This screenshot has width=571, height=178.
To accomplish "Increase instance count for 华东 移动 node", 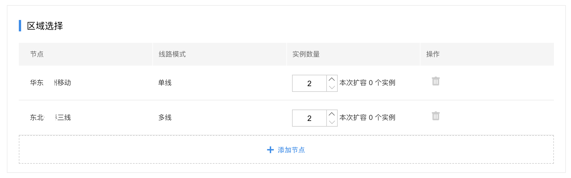I will click(332, 79).
